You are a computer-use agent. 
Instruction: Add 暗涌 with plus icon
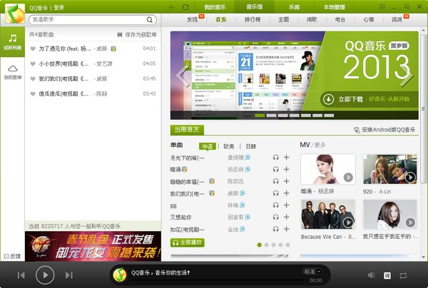[286, 170]
